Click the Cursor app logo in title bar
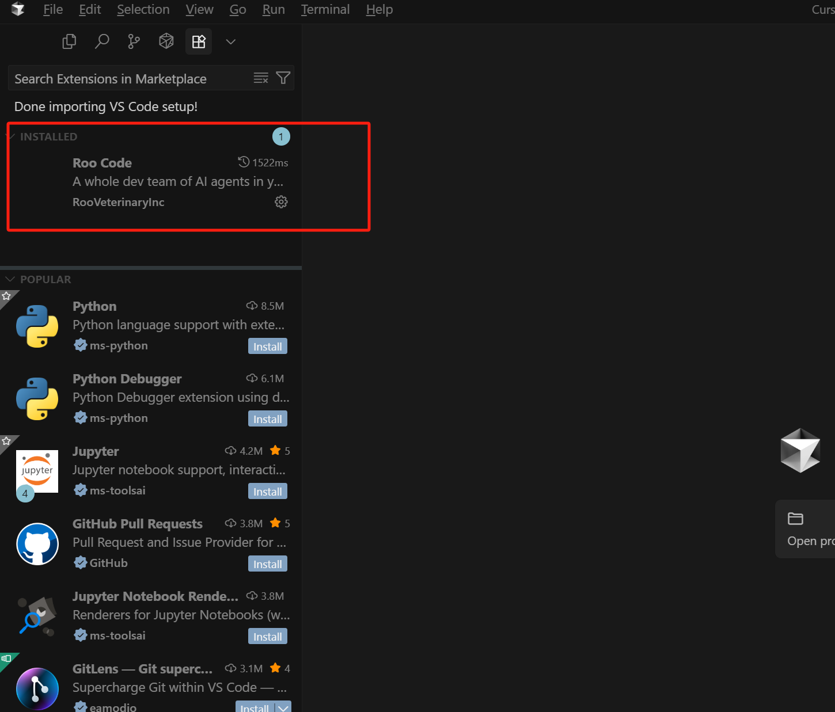This screenshot has height=712, width=835. click(x=18, y=9)
